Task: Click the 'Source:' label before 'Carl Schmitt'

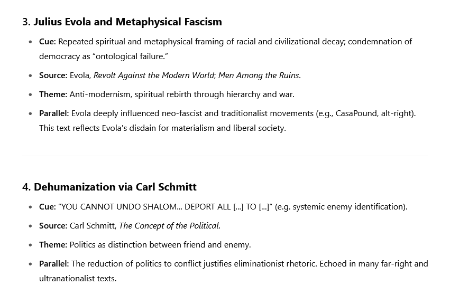Action: 53,226
